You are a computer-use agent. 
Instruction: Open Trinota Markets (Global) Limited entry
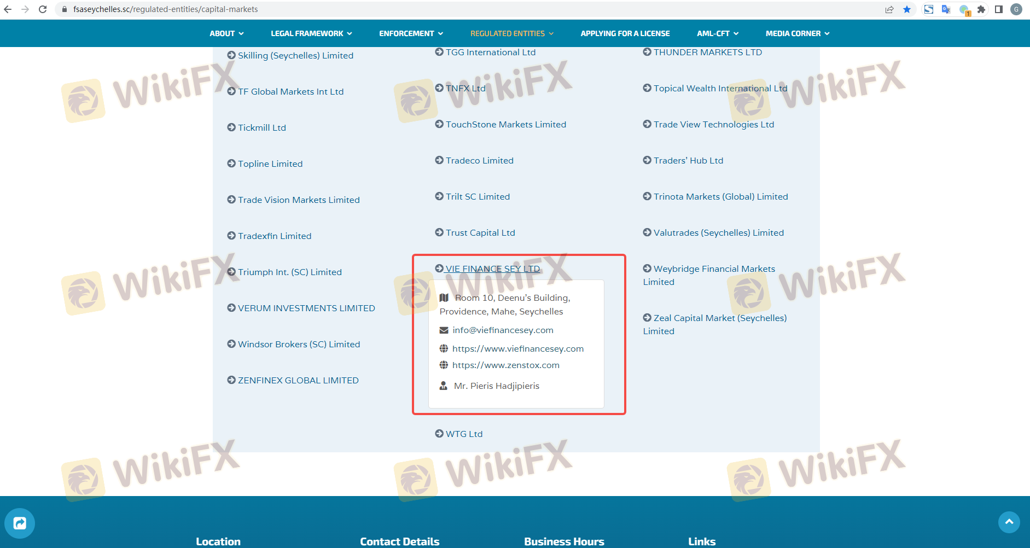click(x=721, y=197)
